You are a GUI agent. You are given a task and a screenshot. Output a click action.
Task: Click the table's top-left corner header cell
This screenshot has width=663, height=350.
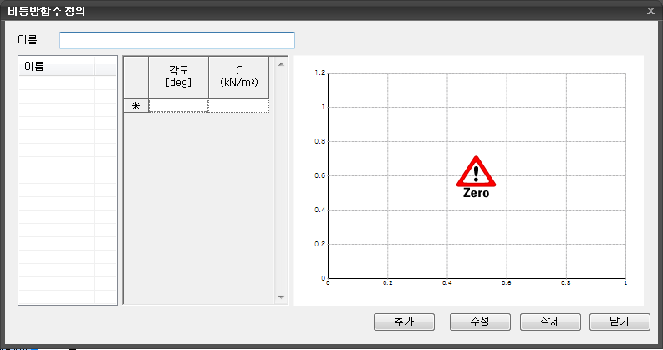coord(135,77)
